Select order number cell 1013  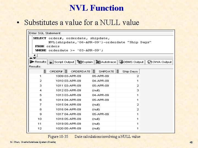59,95
